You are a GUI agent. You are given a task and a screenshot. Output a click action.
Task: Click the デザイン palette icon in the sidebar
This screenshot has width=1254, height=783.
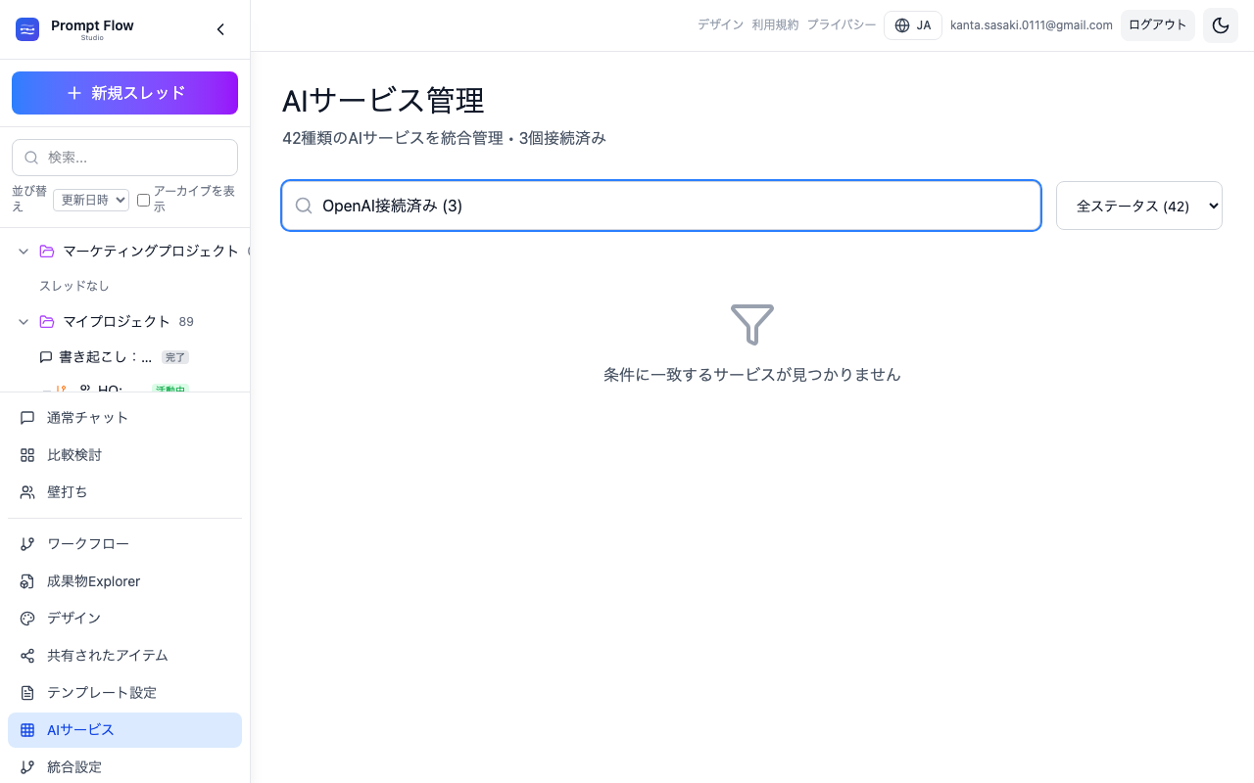tap(27, 619)
